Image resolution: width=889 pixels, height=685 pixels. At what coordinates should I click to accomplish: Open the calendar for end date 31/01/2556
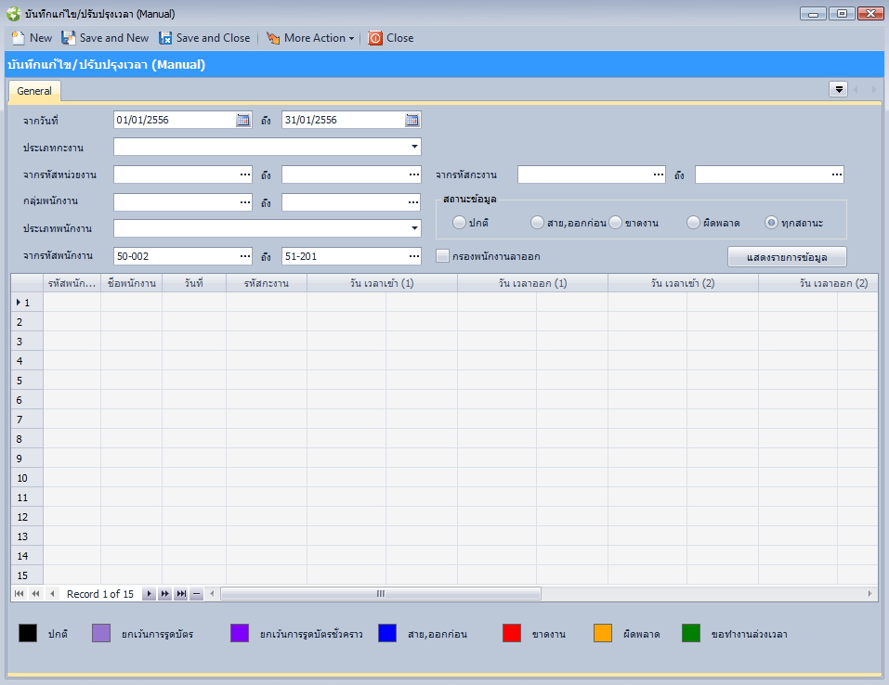[412, 120]
